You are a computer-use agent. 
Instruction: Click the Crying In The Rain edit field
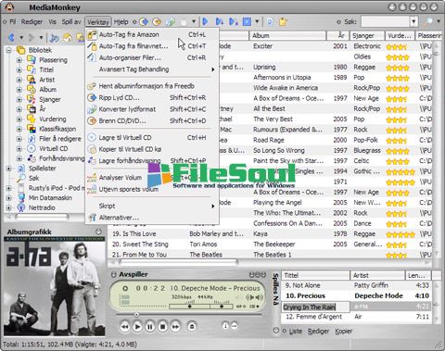(316, 307)
